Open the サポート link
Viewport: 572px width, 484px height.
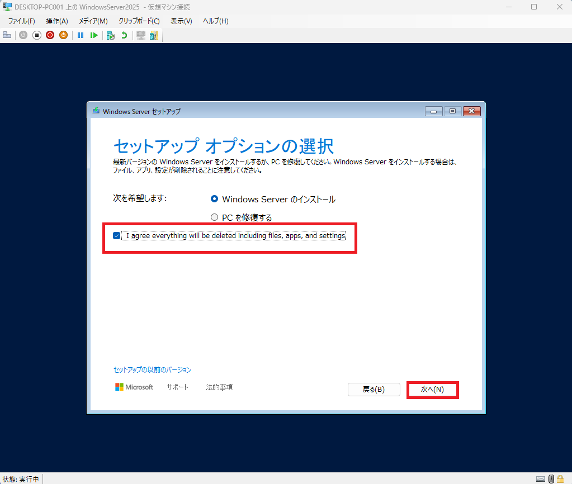178,387
